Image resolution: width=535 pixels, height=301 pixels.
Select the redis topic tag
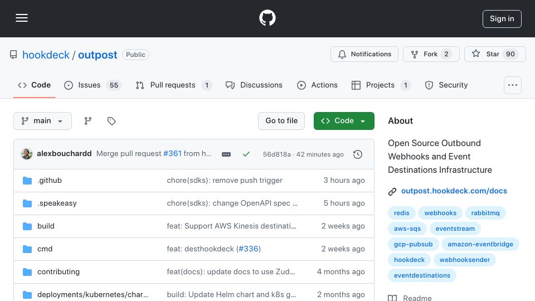(402, 213)
